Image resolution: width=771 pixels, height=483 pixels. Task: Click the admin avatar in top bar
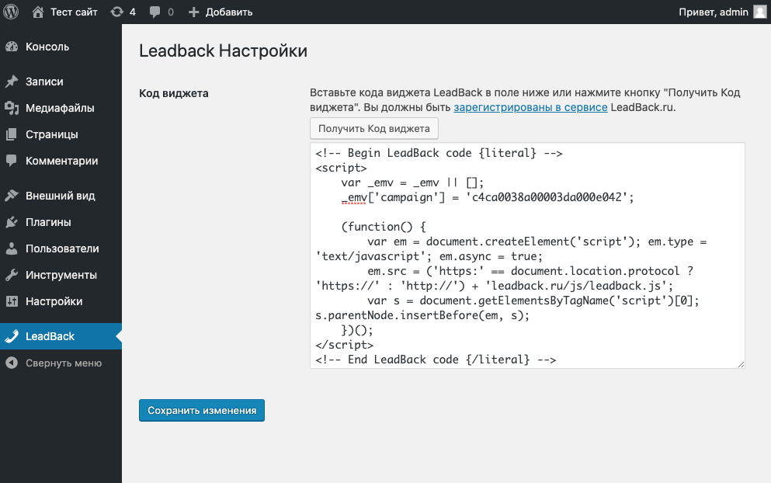[760, 12]
